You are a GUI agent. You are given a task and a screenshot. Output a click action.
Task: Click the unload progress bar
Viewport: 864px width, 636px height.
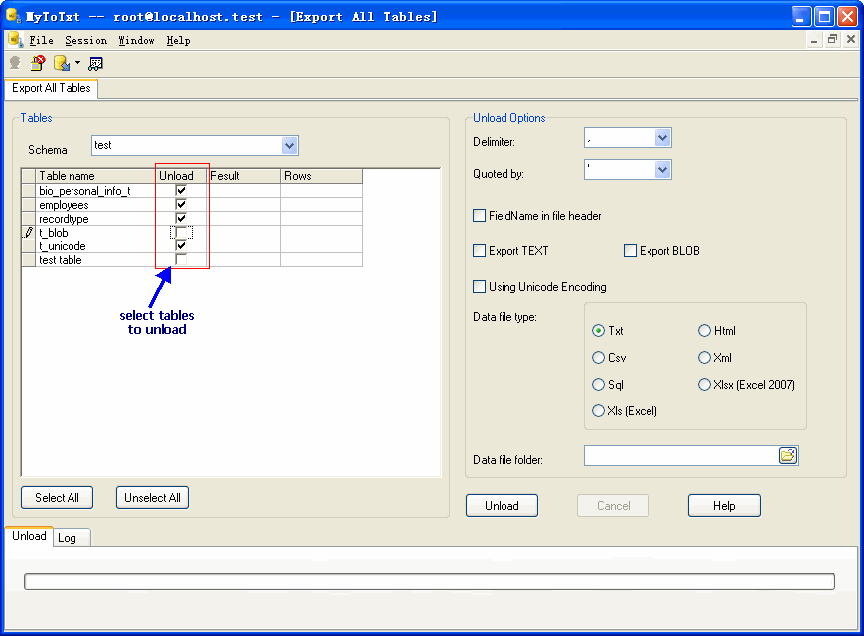(429, 582)
